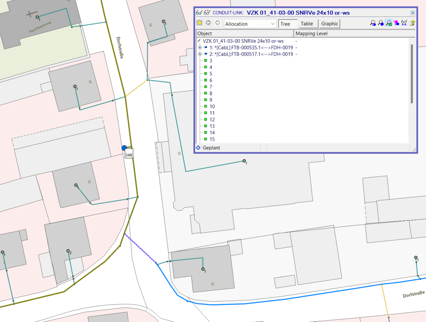Click the blue node marker labeled 348
Image resolution: width=426 pixels, height=322 pixels.
[124, 148]
